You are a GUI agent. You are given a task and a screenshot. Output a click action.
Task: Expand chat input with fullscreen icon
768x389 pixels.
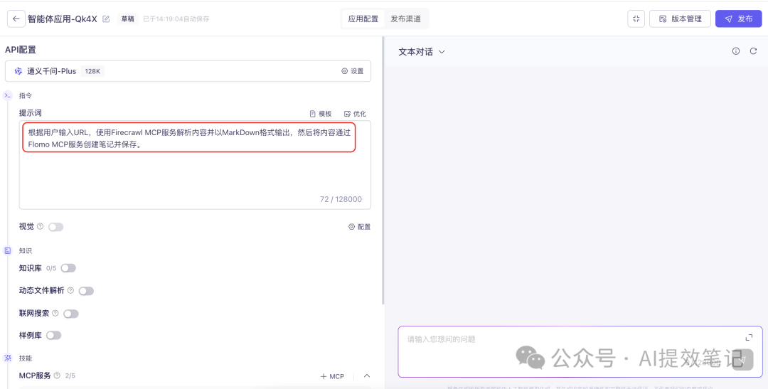pos(749,338)
